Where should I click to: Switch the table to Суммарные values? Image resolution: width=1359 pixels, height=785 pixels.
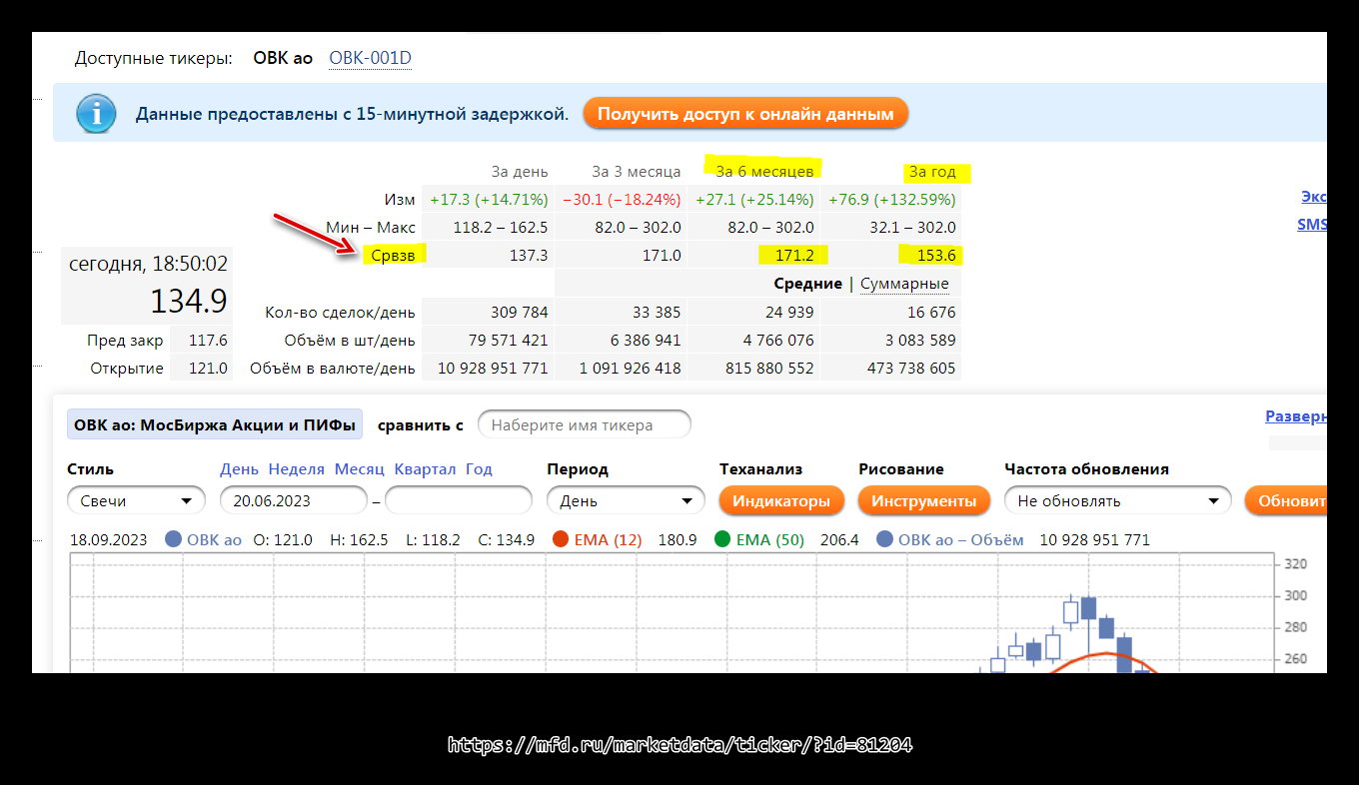[904, 284]
